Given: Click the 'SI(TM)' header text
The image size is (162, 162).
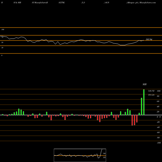Looking at the screenshot, I should [x=62, y=3].
